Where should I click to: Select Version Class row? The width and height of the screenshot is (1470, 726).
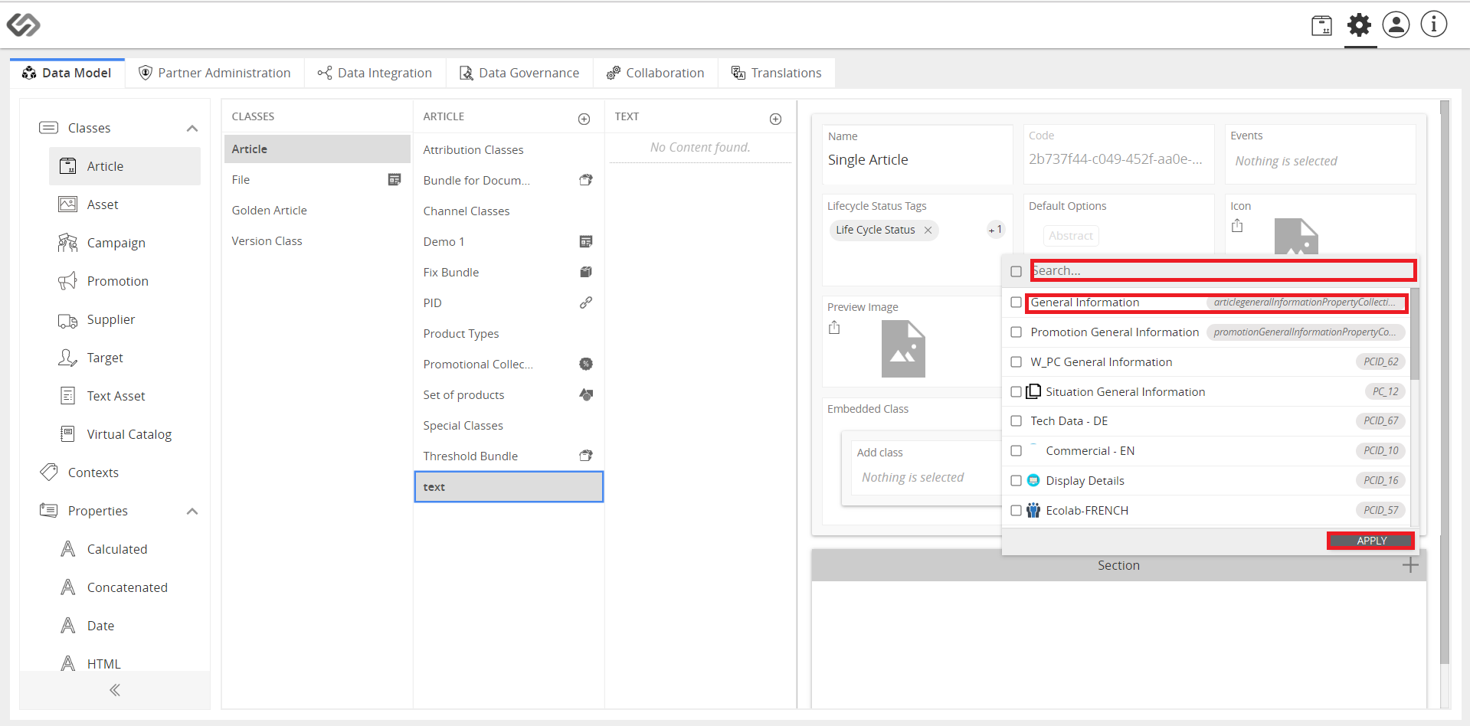click(x=317, y=241)
